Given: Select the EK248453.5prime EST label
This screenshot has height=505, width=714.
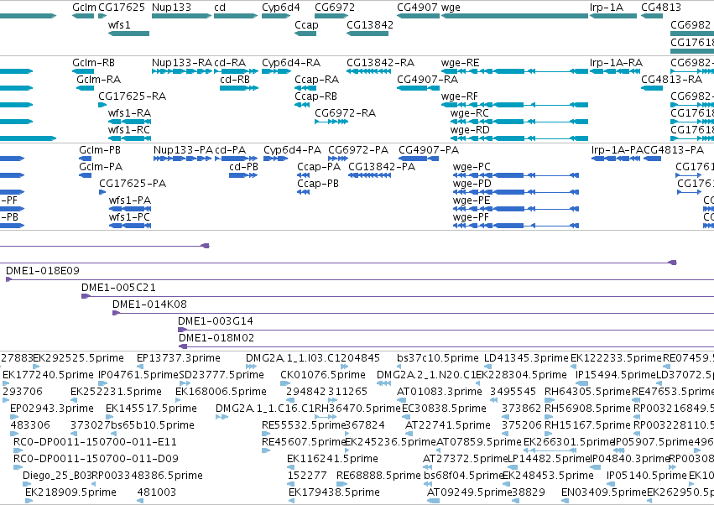Looking at the screenshot, I should (548, 476).
